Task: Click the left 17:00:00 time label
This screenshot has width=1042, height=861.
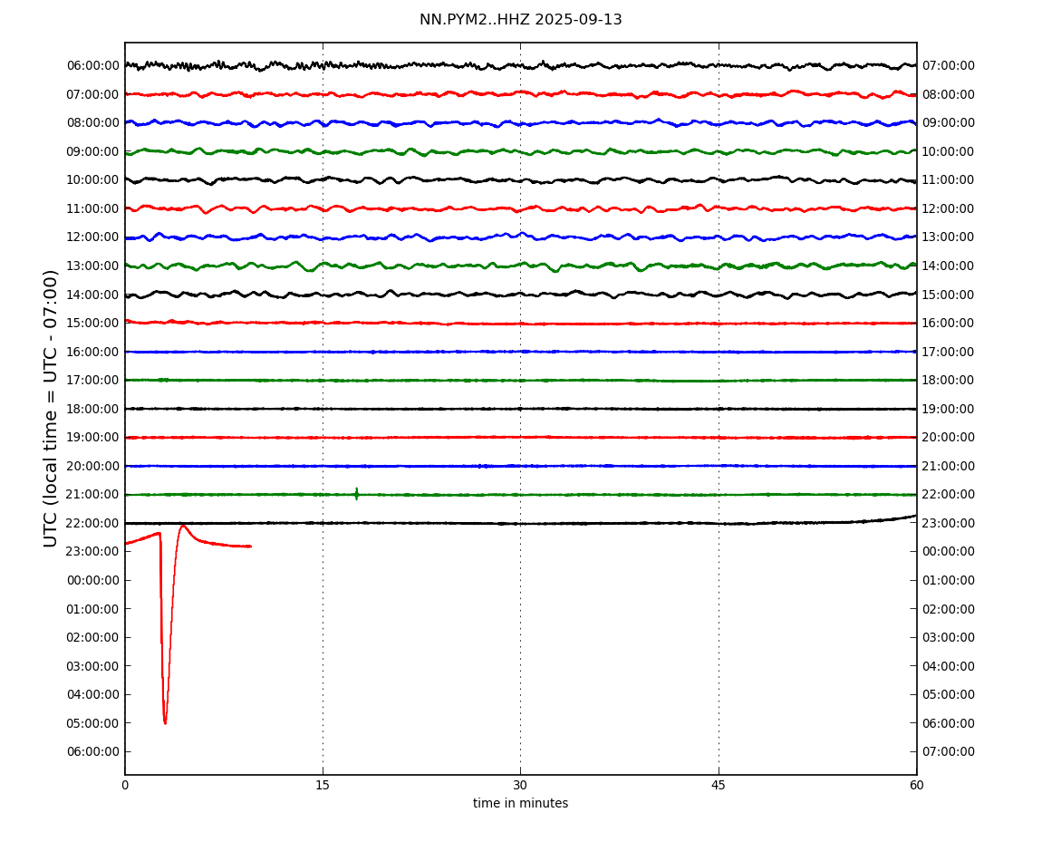Action: pos(93,381)
